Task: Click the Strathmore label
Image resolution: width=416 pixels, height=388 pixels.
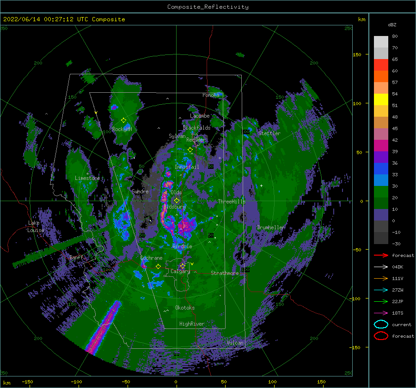Action: 225,273
